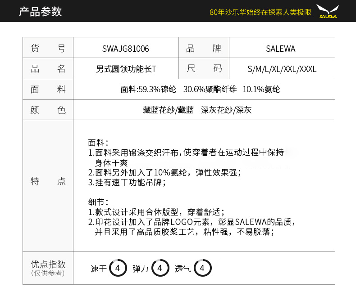
Task: Click the 优点指数 label
Action: click(x=48, y=265)
